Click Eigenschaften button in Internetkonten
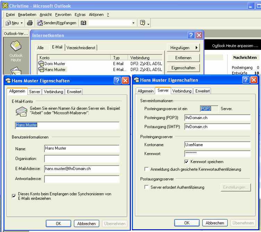The height and width of the screenshot is (232, 261). pyautogui.click(x=183, y=68)
